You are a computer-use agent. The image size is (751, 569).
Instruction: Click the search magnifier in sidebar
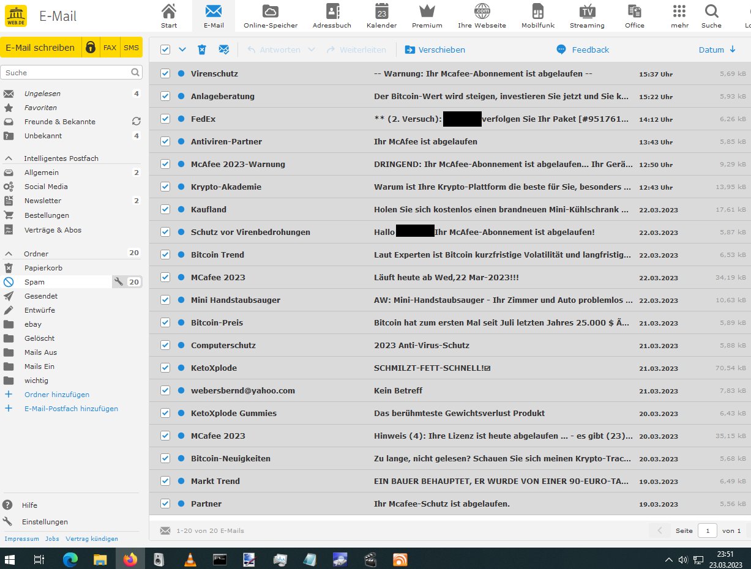point(135,72)
